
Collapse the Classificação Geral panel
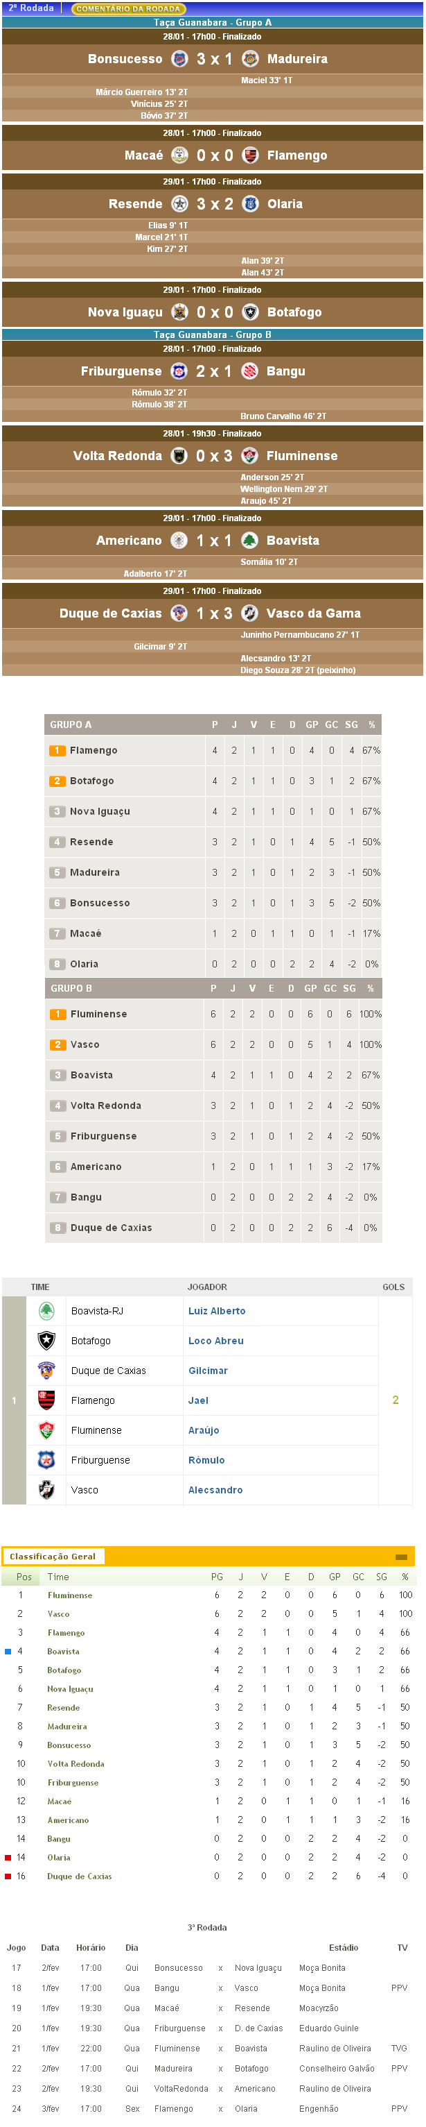click(x=401, y=1557)
